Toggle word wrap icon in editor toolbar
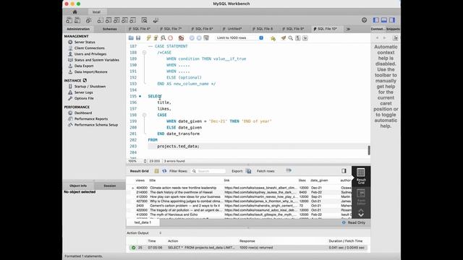Image resolution: width=463 pixels, height=260 pixels. coord(305,38)
